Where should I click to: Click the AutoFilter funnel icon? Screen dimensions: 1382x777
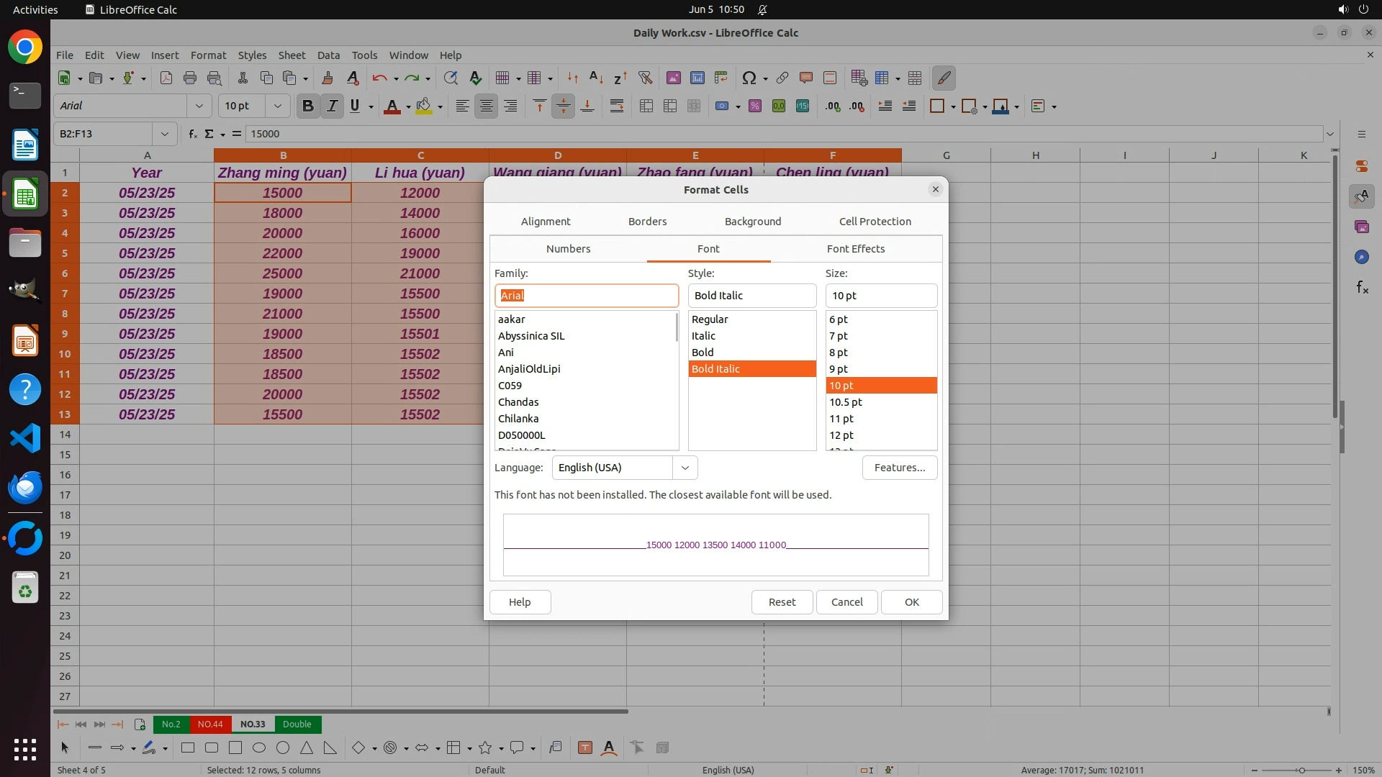point(645,78)
